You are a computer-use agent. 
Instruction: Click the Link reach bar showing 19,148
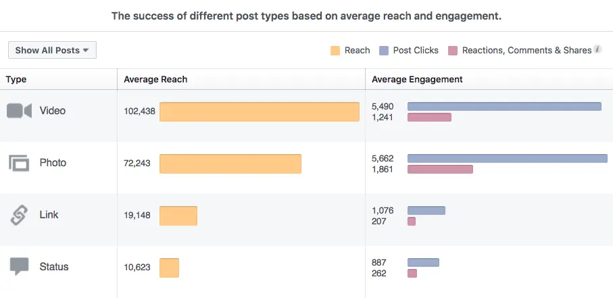click(x=178, y=216)
